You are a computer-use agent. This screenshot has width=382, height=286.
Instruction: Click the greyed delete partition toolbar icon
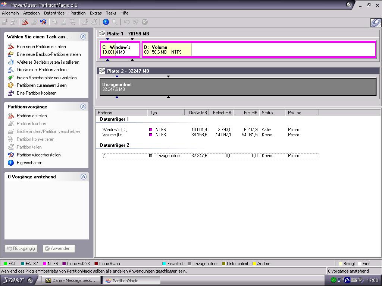34,22
